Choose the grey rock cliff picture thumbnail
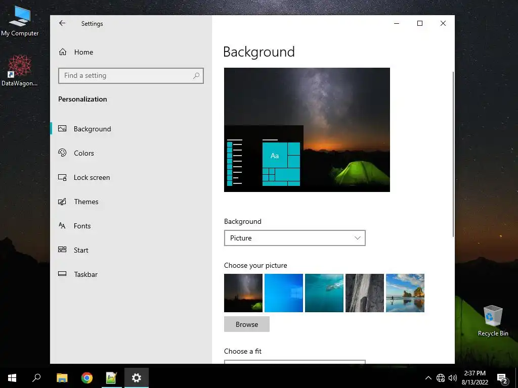This screenshot has width=518, height=388. pyautogui.click(x=365, y=293)
